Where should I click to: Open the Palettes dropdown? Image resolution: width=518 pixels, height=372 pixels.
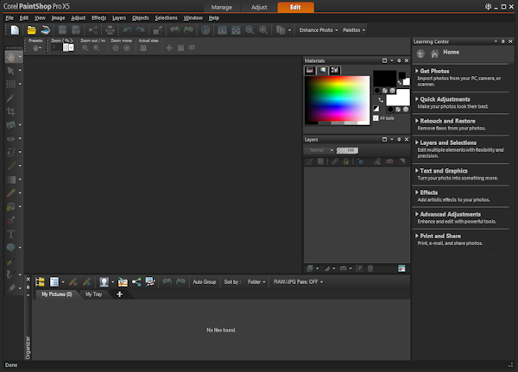353,30
